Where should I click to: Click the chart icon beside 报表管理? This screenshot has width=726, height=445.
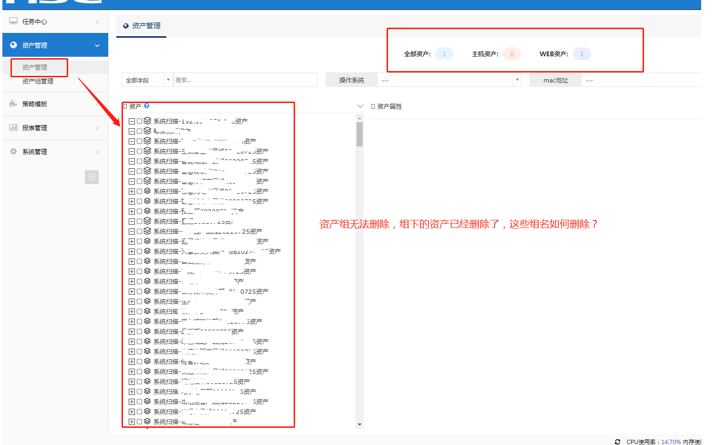[13, 127]
